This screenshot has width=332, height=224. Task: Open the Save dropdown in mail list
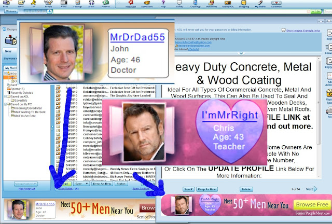pos(81,184)
